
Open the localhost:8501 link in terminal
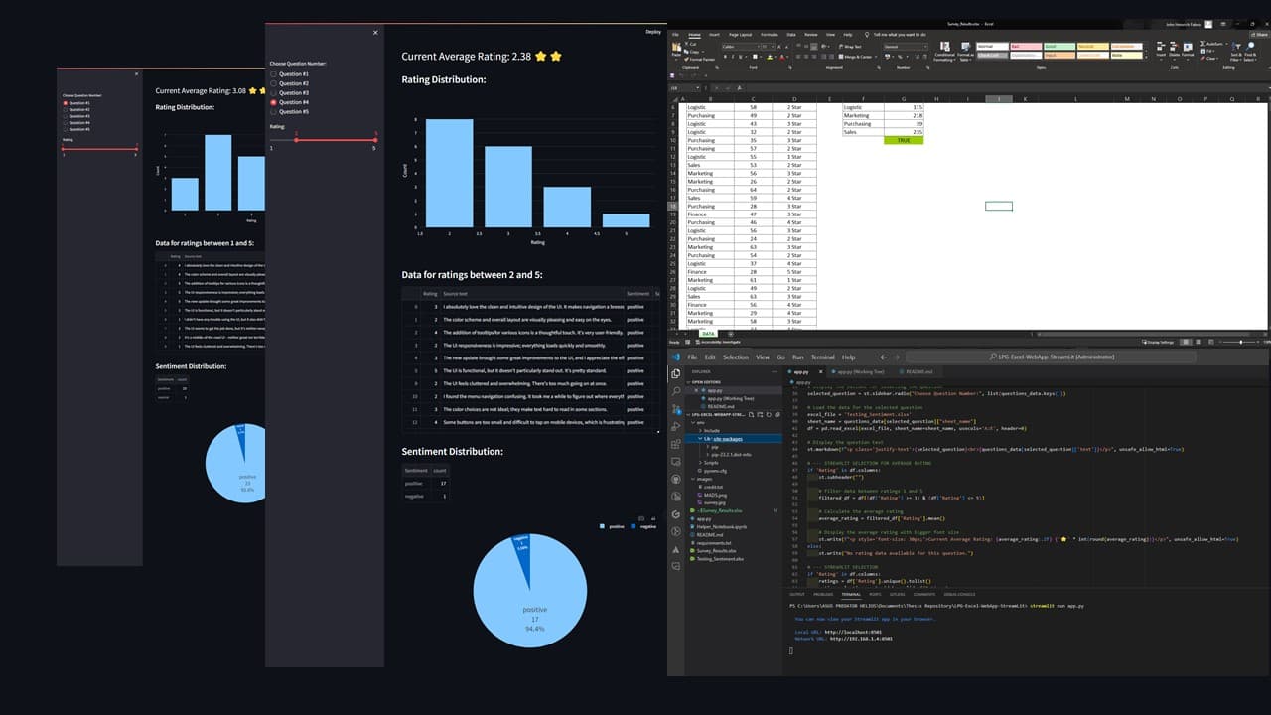(x=852, y=630)
